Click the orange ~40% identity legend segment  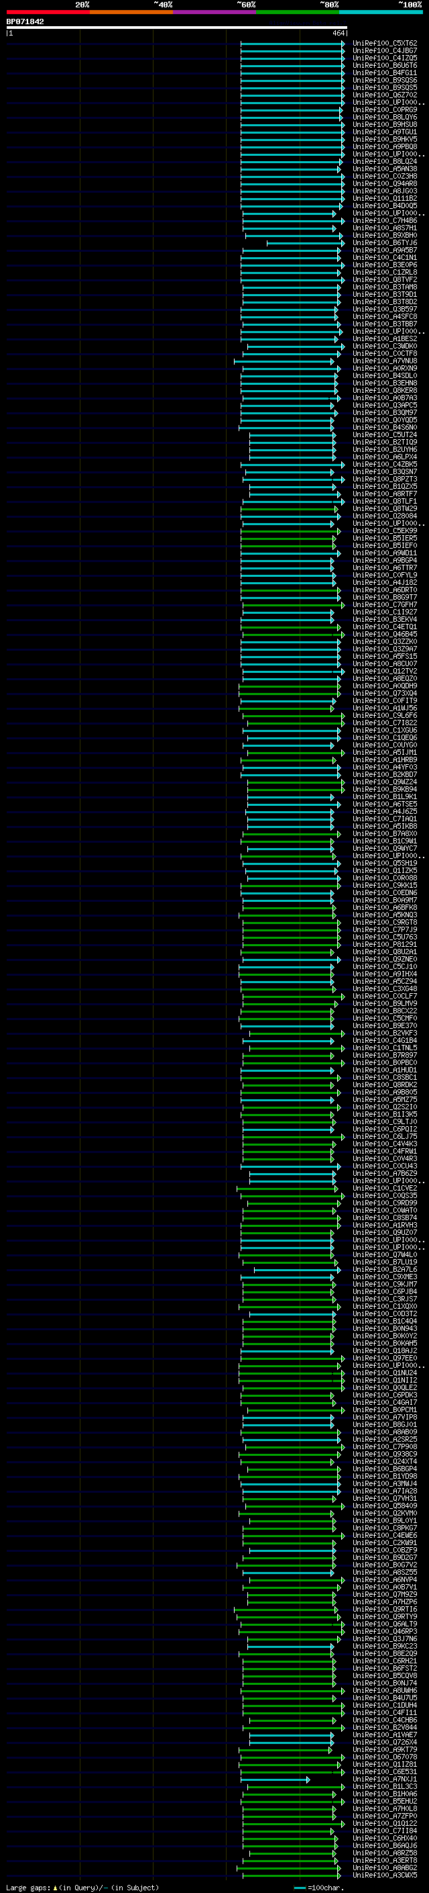131,12
